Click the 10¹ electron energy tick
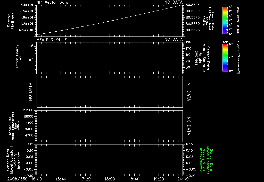Screen dimensions: 264x182 coord(31,60)
